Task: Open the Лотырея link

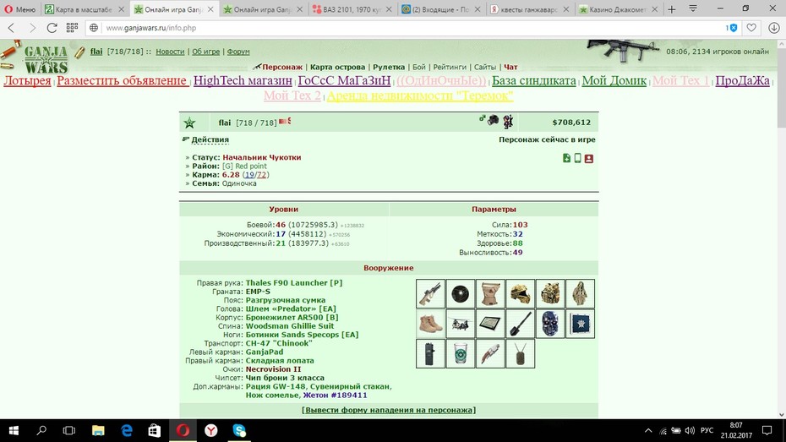Action: pos(28,80)
